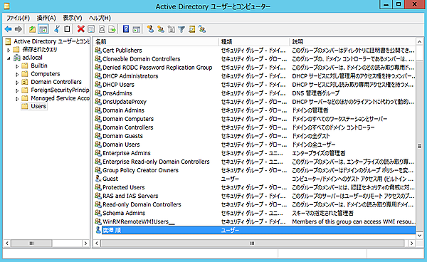The image size is (427, 262).
Task: Select the Users container in tree
Action: coord(38,106)
